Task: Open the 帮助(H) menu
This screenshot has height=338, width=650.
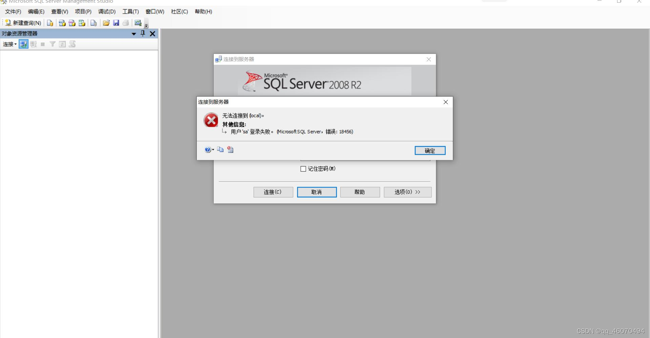Action: click(203, 12)
